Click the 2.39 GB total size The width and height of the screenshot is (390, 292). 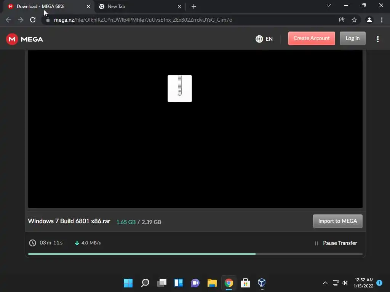pos(151,222)
